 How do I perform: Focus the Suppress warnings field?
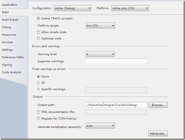click(116, 61)
